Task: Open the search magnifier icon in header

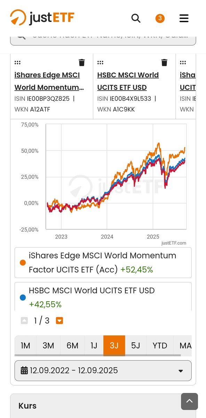Action: pos(136,18)
